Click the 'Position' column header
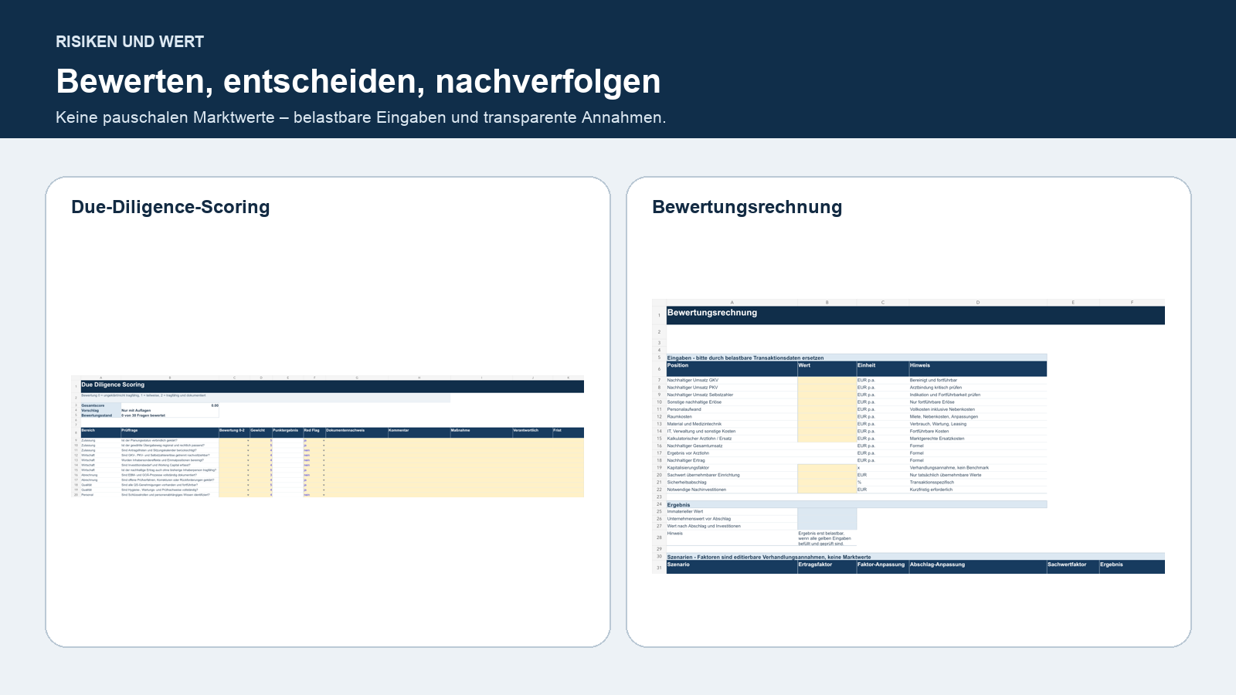This screenshot has height=695, width=1236. (x=732, y=368)
